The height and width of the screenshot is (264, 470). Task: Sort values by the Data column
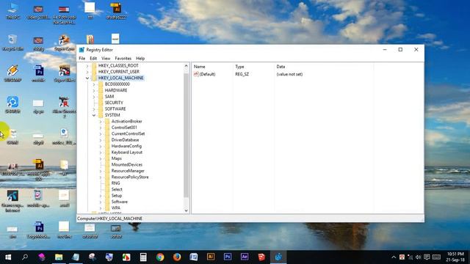click(x=324, y=67)
